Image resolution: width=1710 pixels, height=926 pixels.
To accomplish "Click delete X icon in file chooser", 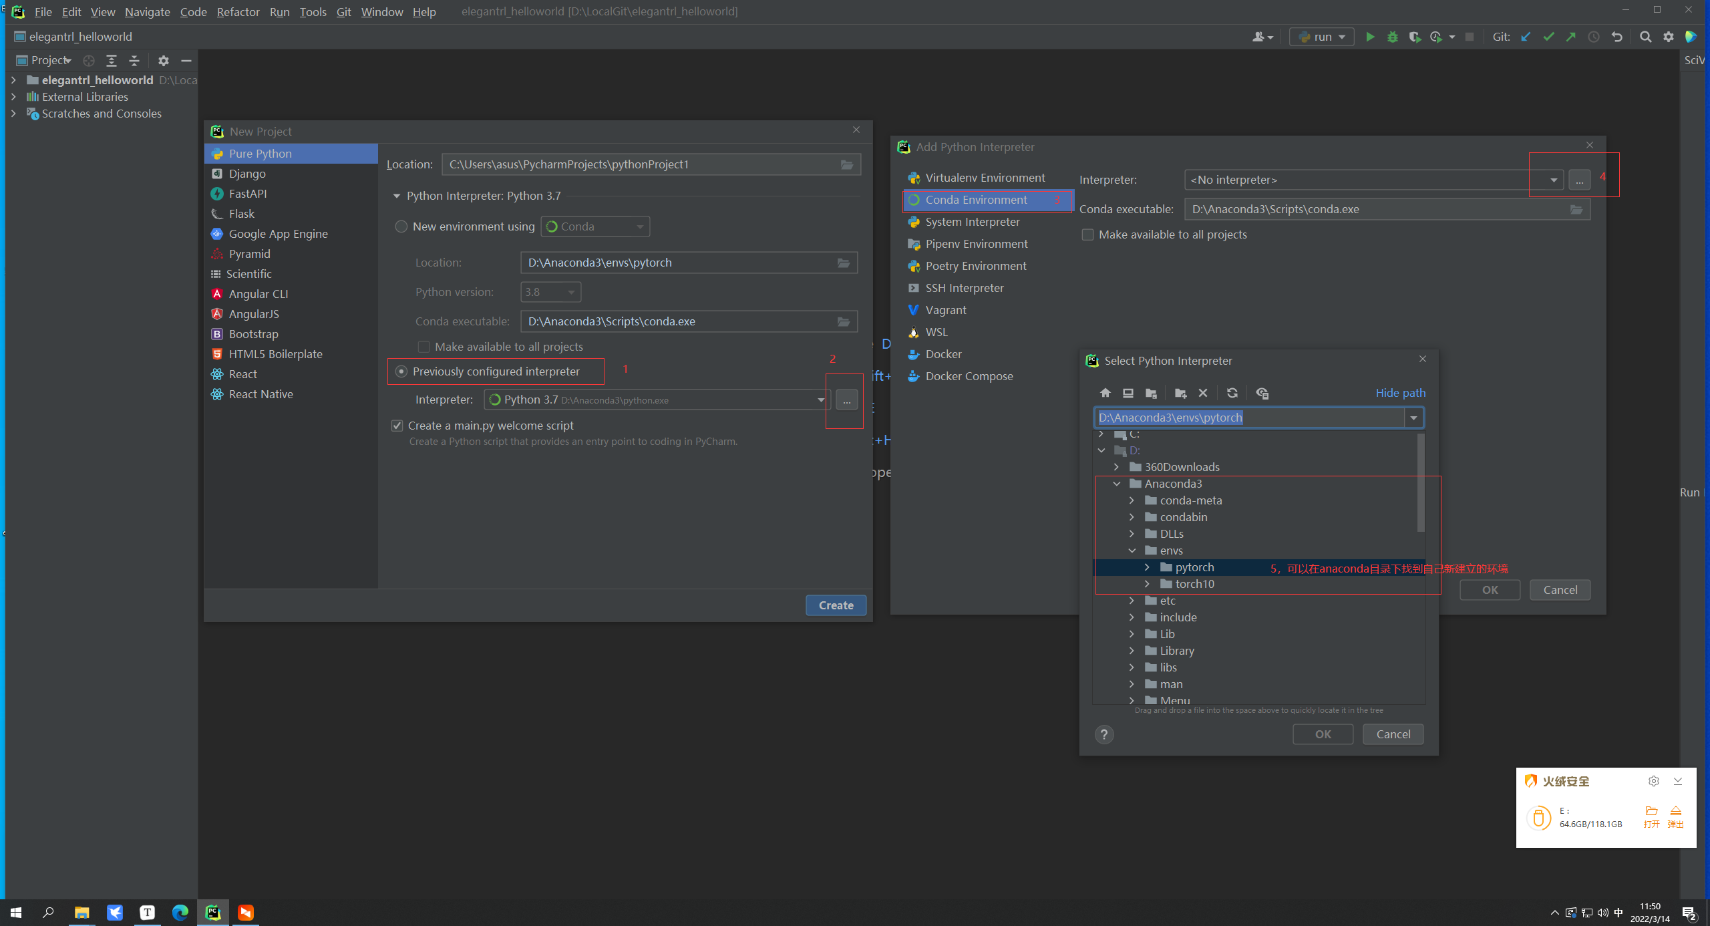I will point(1202,393).
